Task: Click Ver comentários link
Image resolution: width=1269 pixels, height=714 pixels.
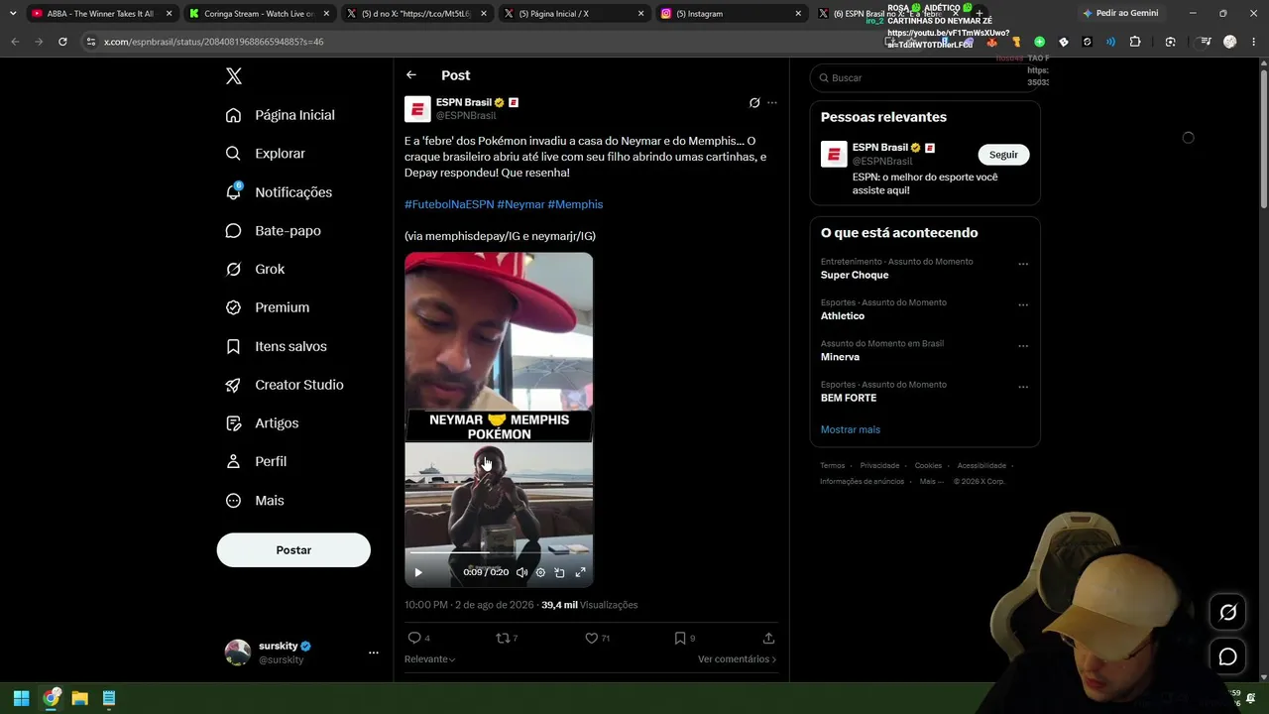Action: [x=737, y=659]
